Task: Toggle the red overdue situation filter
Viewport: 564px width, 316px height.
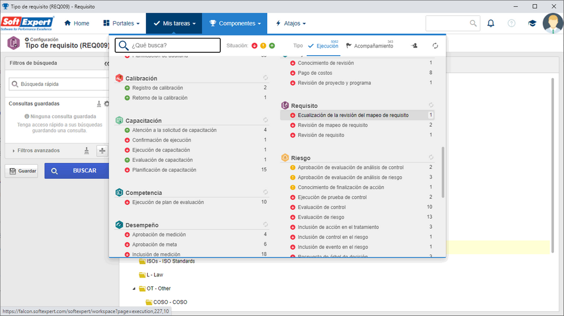Action: pos(255,46)
